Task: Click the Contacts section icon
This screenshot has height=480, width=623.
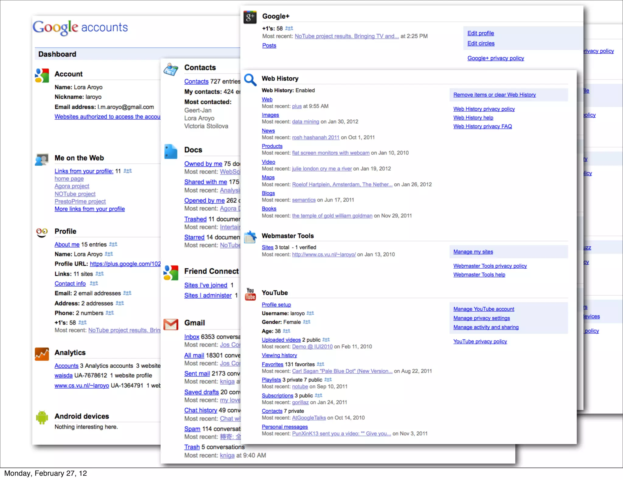Action: [x=171, y=69]
